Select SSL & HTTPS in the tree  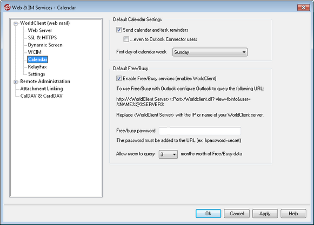[42, 38]
